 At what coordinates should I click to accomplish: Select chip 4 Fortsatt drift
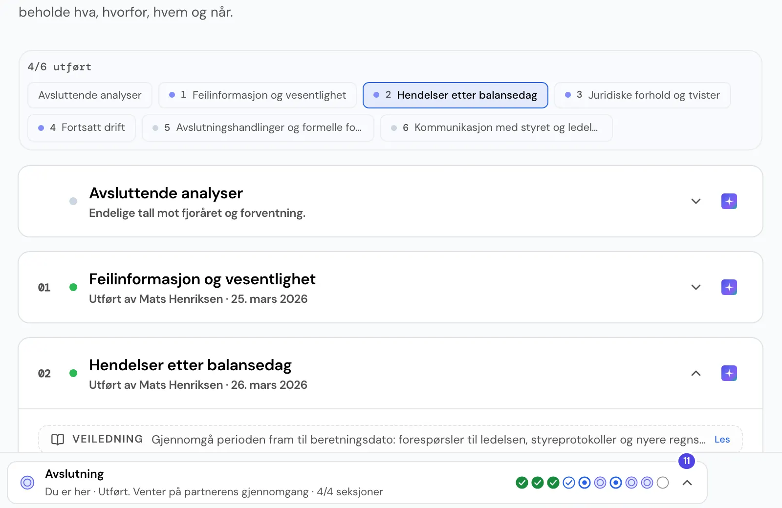(x=82, y=127)
